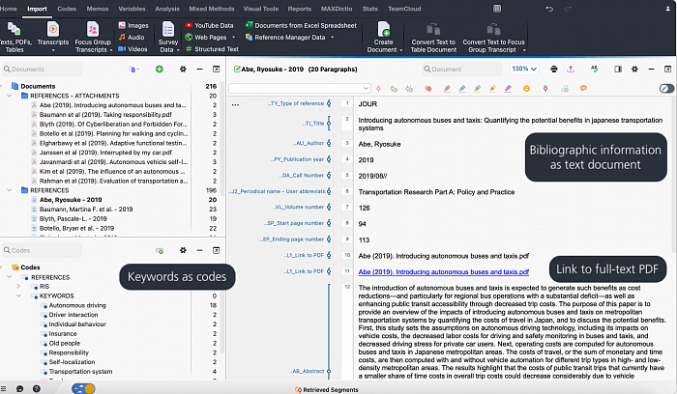
Task: Click the Documents search field
Action: [58, 70]
